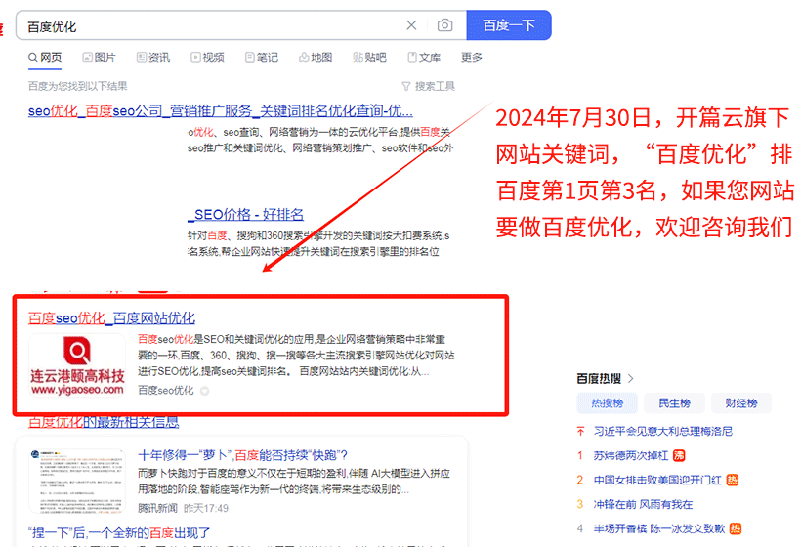The width and height of the screenshot is (801, 547).
Task: Click the 热 badge next to 中国女排击败美国
Action: coord(732,481)
